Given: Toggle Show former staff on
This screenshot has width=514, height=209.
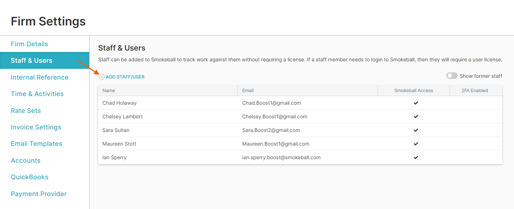Looking at the screenshot, I should [452, 76].
